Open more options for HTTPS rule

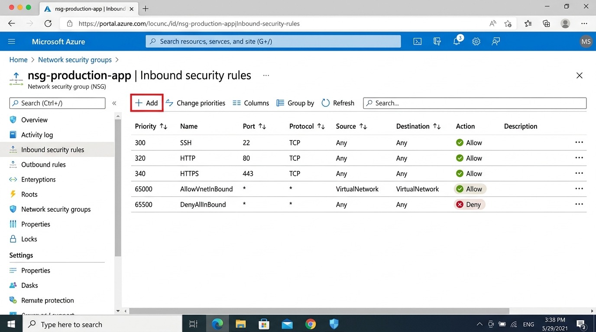[x=579, y=173]
